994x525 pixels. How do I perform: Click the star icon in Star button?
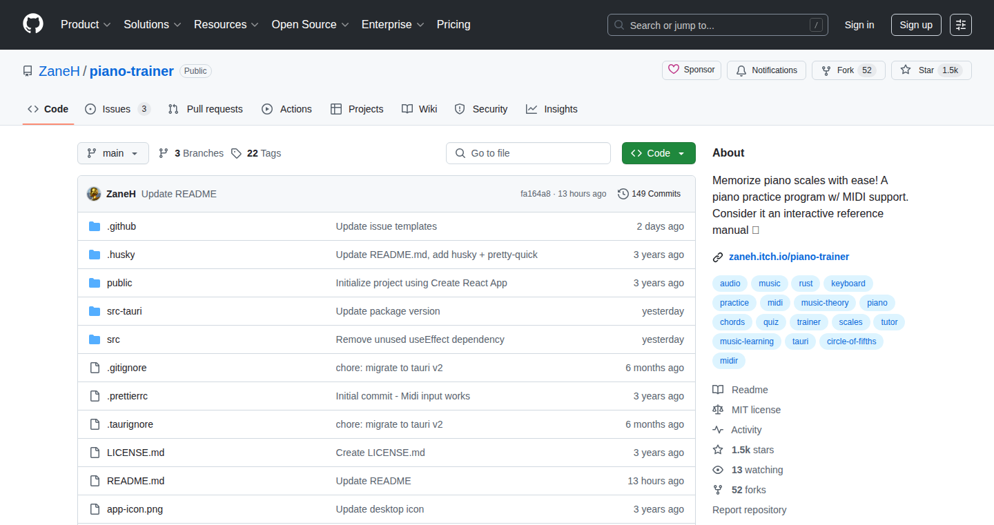906,70
